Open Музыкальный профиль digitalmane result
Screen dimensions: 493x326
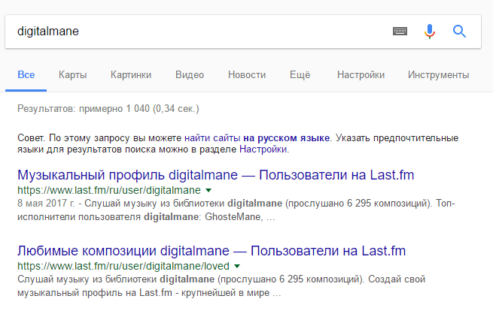tap(215, 175)
